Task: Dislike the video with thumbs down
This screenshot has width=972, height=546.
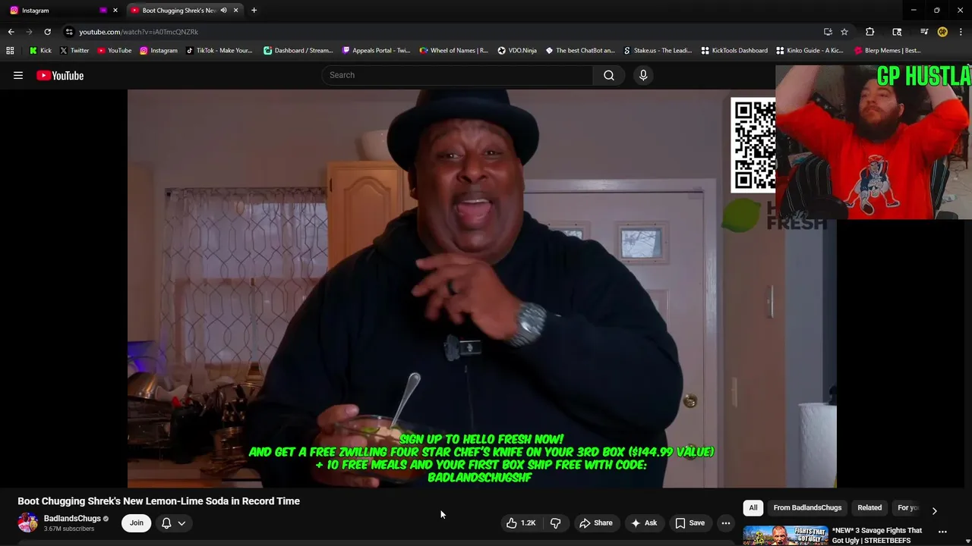Action: (555, 522)
